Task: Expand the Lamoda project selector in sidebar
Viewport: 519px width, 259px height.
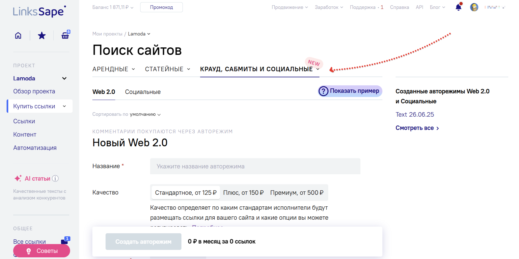Action: (x=64, y=78)
